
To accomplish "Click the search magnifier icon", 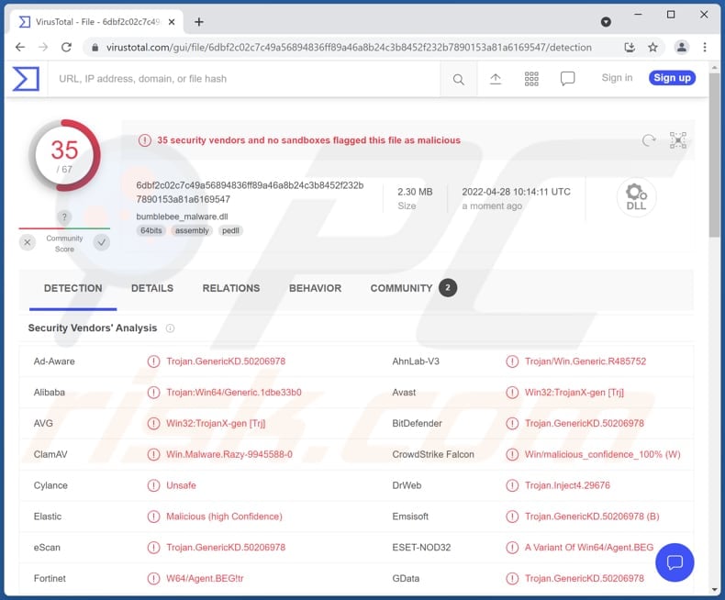I will [x=458, y=79].
